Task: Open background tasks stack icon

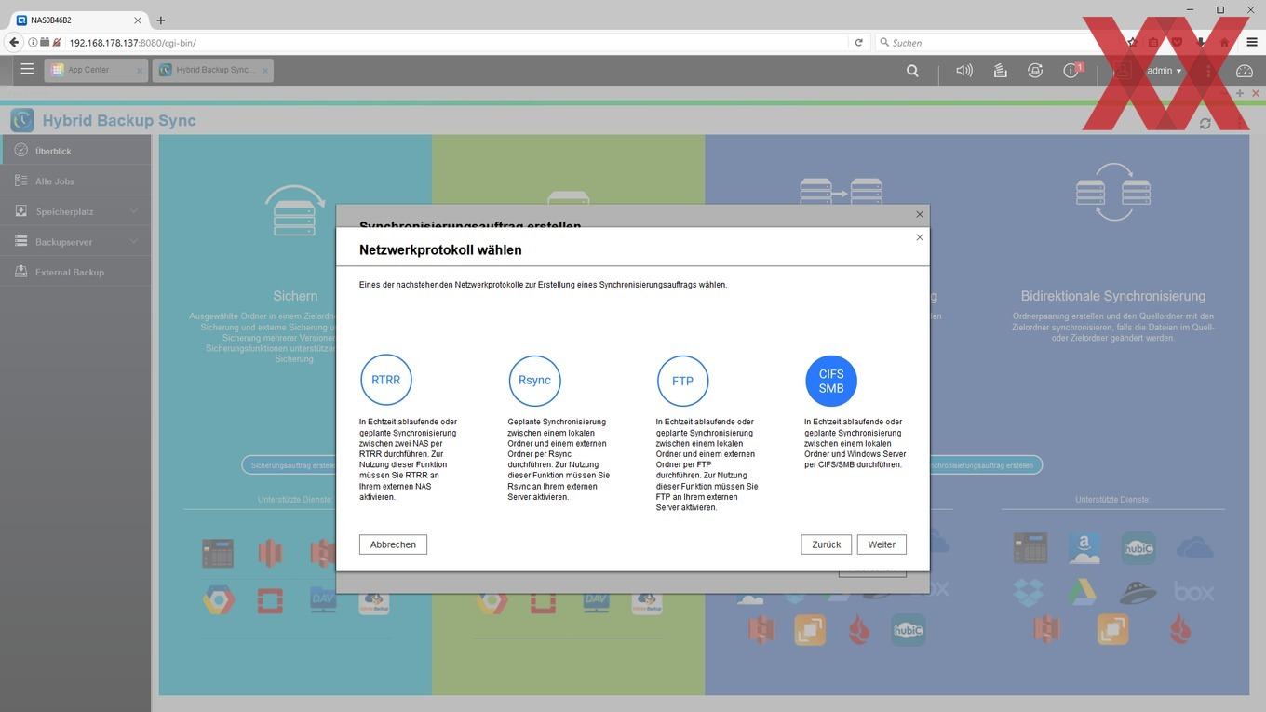Action: [x=1000, y=71]
